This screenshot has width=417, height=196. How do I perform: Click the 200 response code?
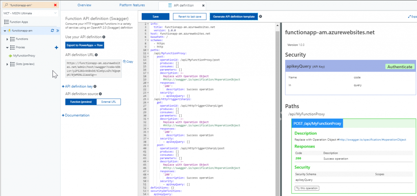(298, 159)
